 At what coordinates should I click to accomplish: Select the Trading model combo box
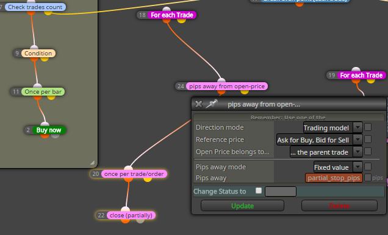tap(333, 127)
